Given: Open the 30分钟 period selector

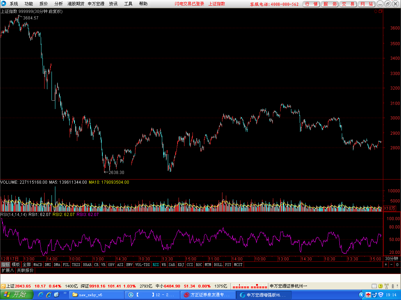Looking at the screenshot, I should click(x=392, y=259).
